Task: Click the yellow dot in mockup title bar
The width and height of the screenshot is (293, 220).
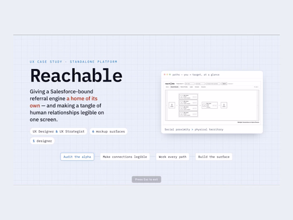Action: tap(167, 75)
